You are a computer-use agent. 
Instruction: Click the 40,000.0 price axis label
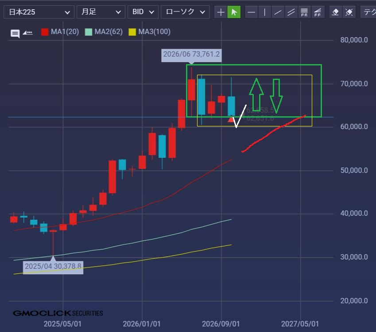[354, 213]
